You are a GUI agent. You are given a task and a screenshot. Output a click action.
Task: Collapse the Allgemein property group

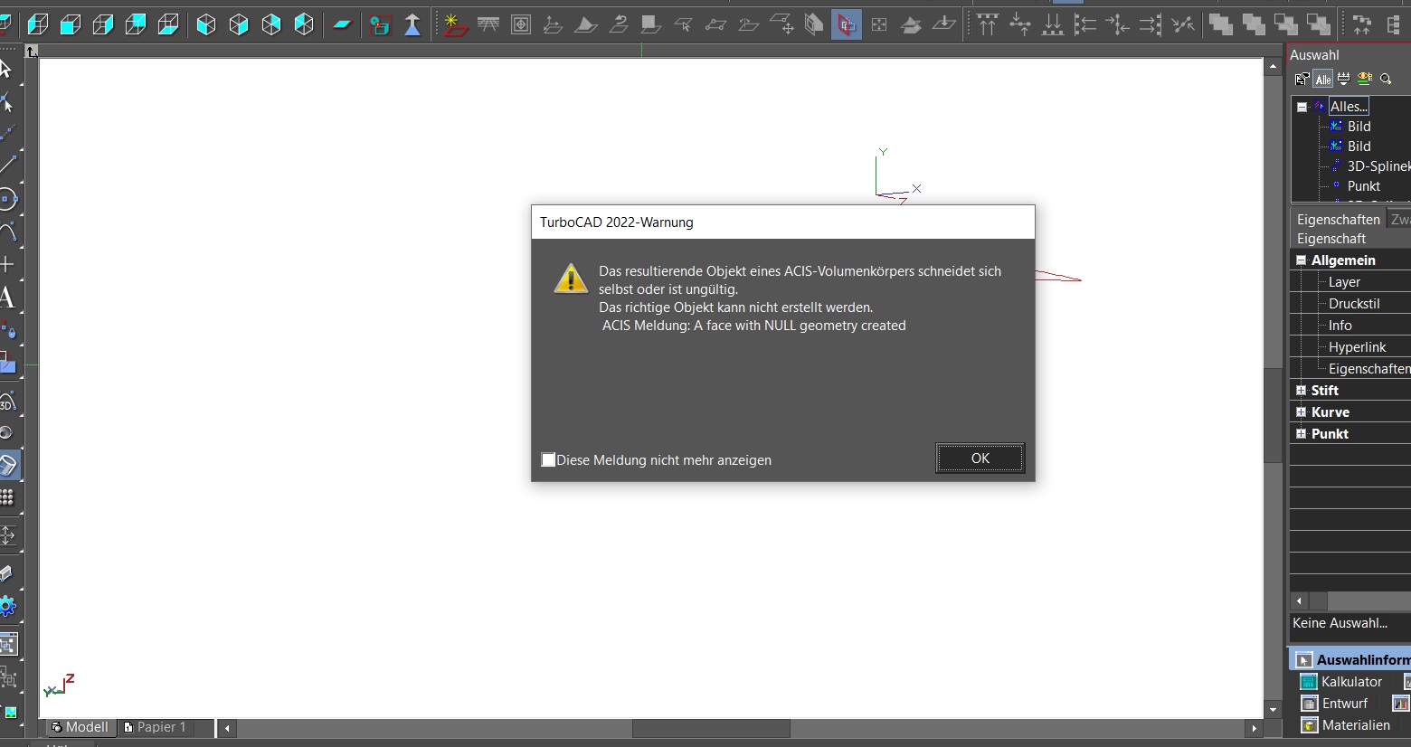click(x=1301, y=260)
